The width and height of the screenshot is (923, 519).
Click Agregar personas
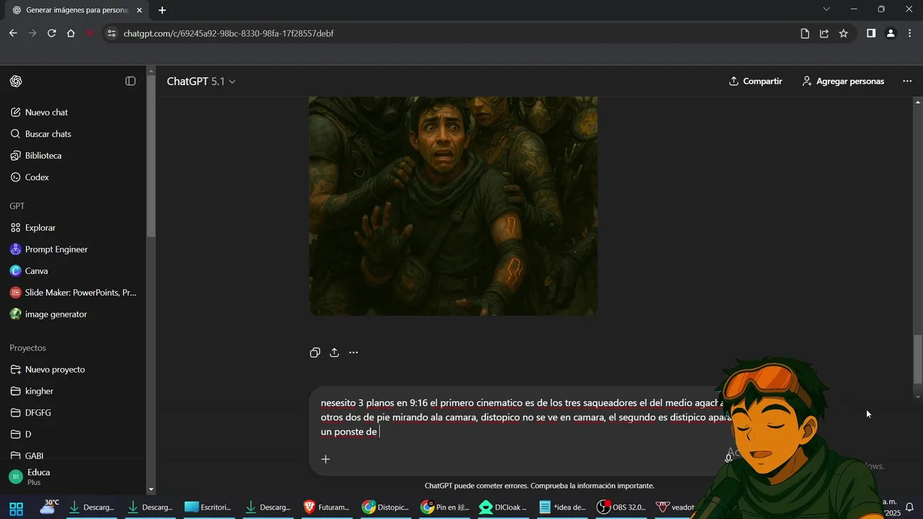point(843,81)
